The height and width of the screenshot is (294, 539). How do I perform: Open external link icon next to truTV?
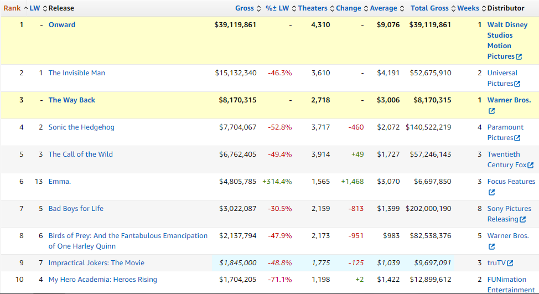(x=510, y=264)
